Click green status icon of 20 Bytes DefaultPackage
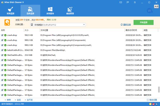Viewport: 160px width, 106px height. (x=5, y=85)
